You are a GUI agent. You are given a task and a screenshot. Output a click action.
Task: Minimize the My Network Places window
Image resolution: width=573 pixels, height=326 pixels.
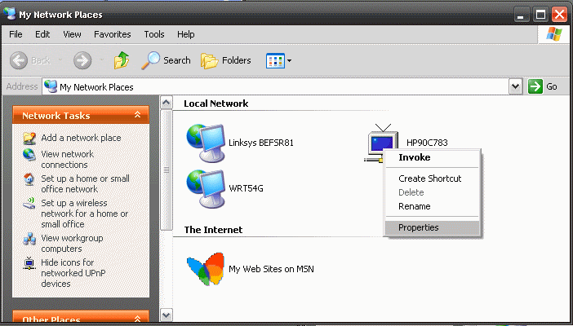coord(521,15)
